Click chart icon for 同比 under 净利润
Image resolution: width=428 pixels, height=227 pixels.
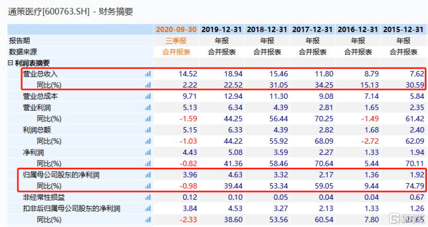coord(148,164)
